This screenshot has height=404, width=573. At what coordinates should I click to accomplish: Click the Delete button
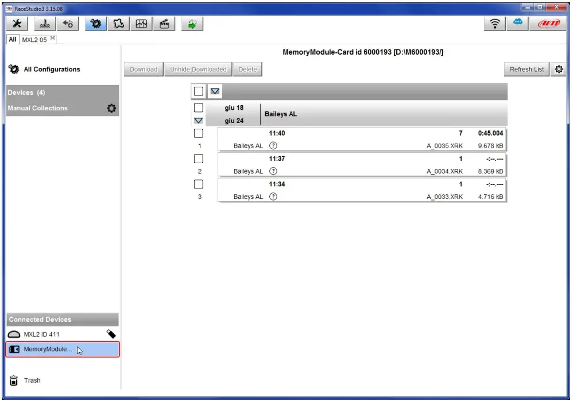[248, 70]
